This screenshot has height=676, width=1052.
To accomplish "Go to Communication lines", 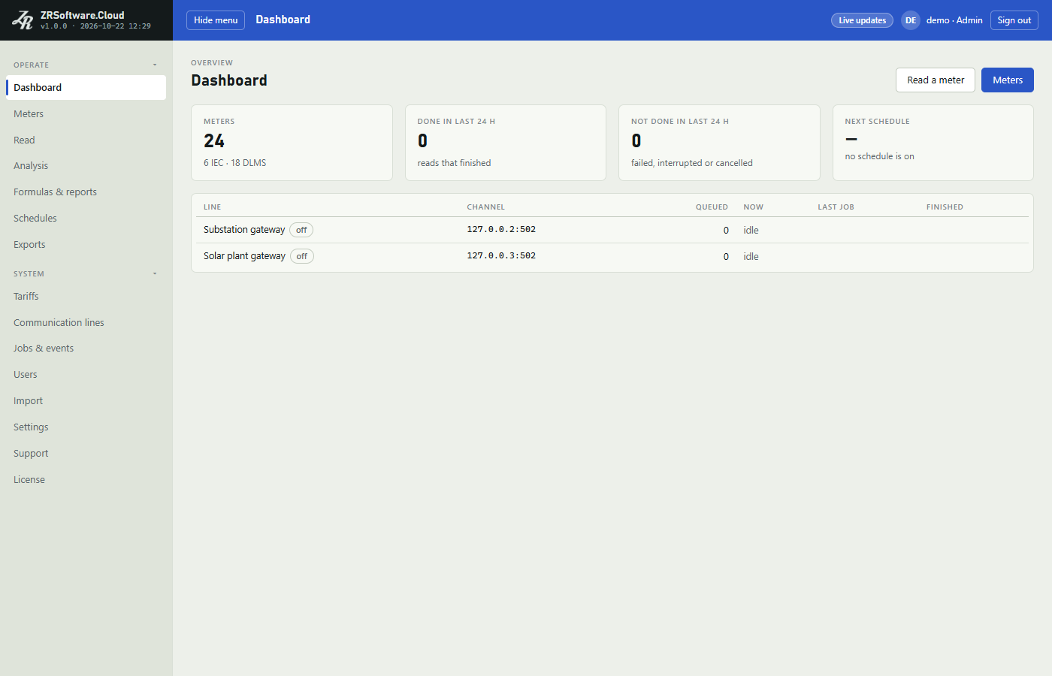I will 86,322.
